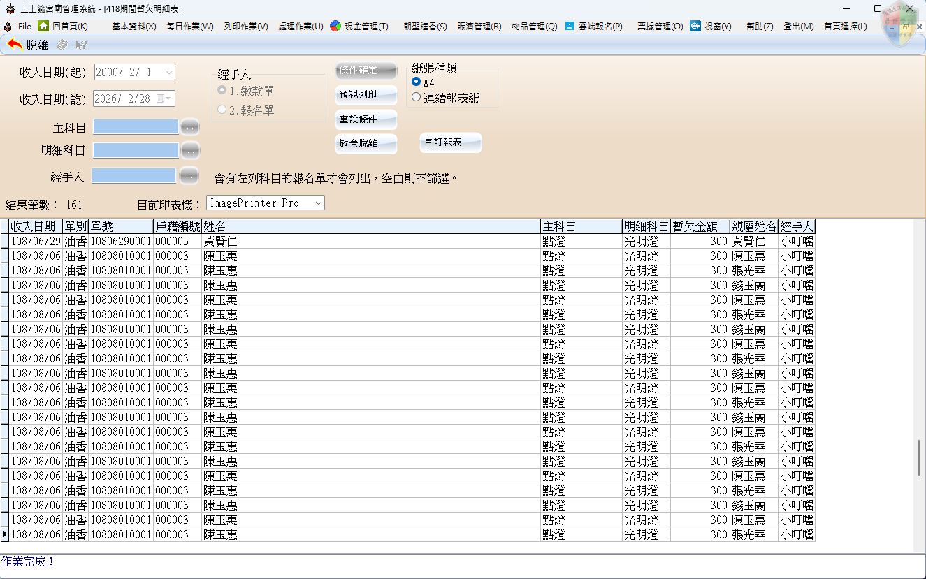Click the 現金管理 pie chart icon
Viewport: 926px width, 579px height.
[x=335, y=26]
